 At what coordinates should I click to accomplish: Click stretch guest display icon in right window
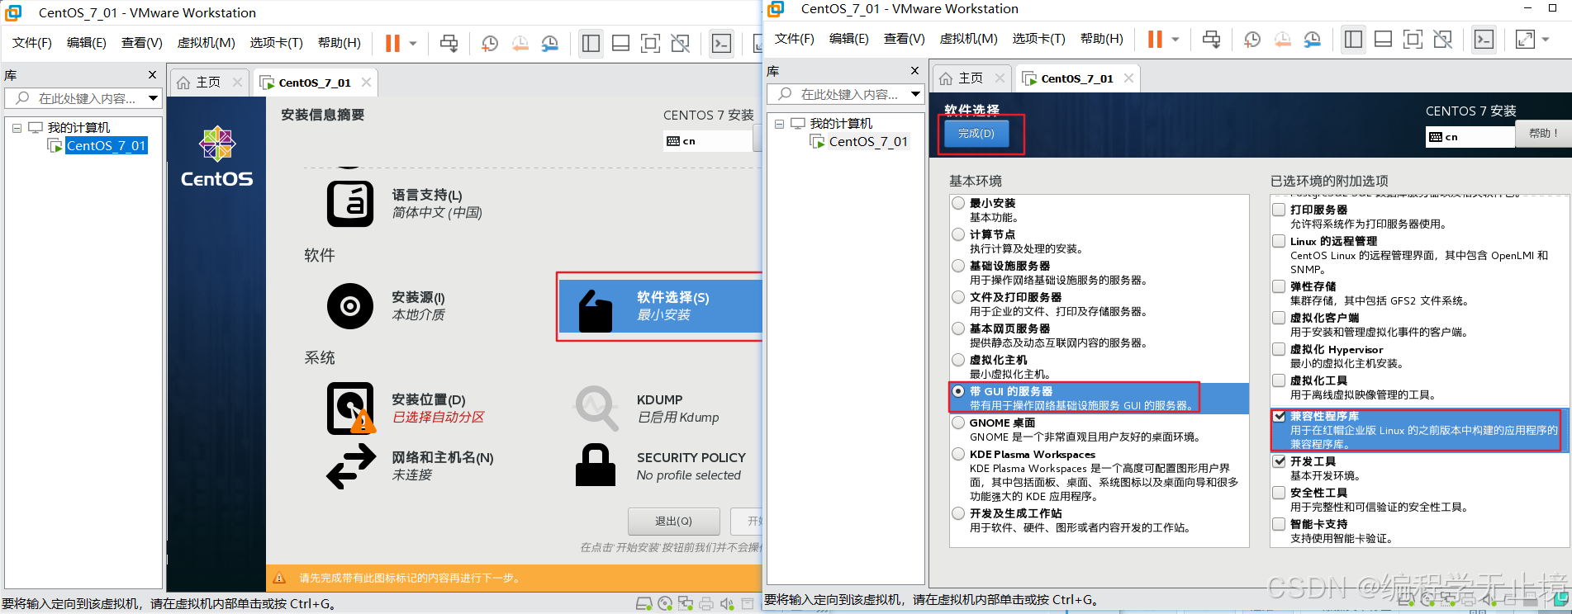pyautogui.click(x=1525, y=39)
